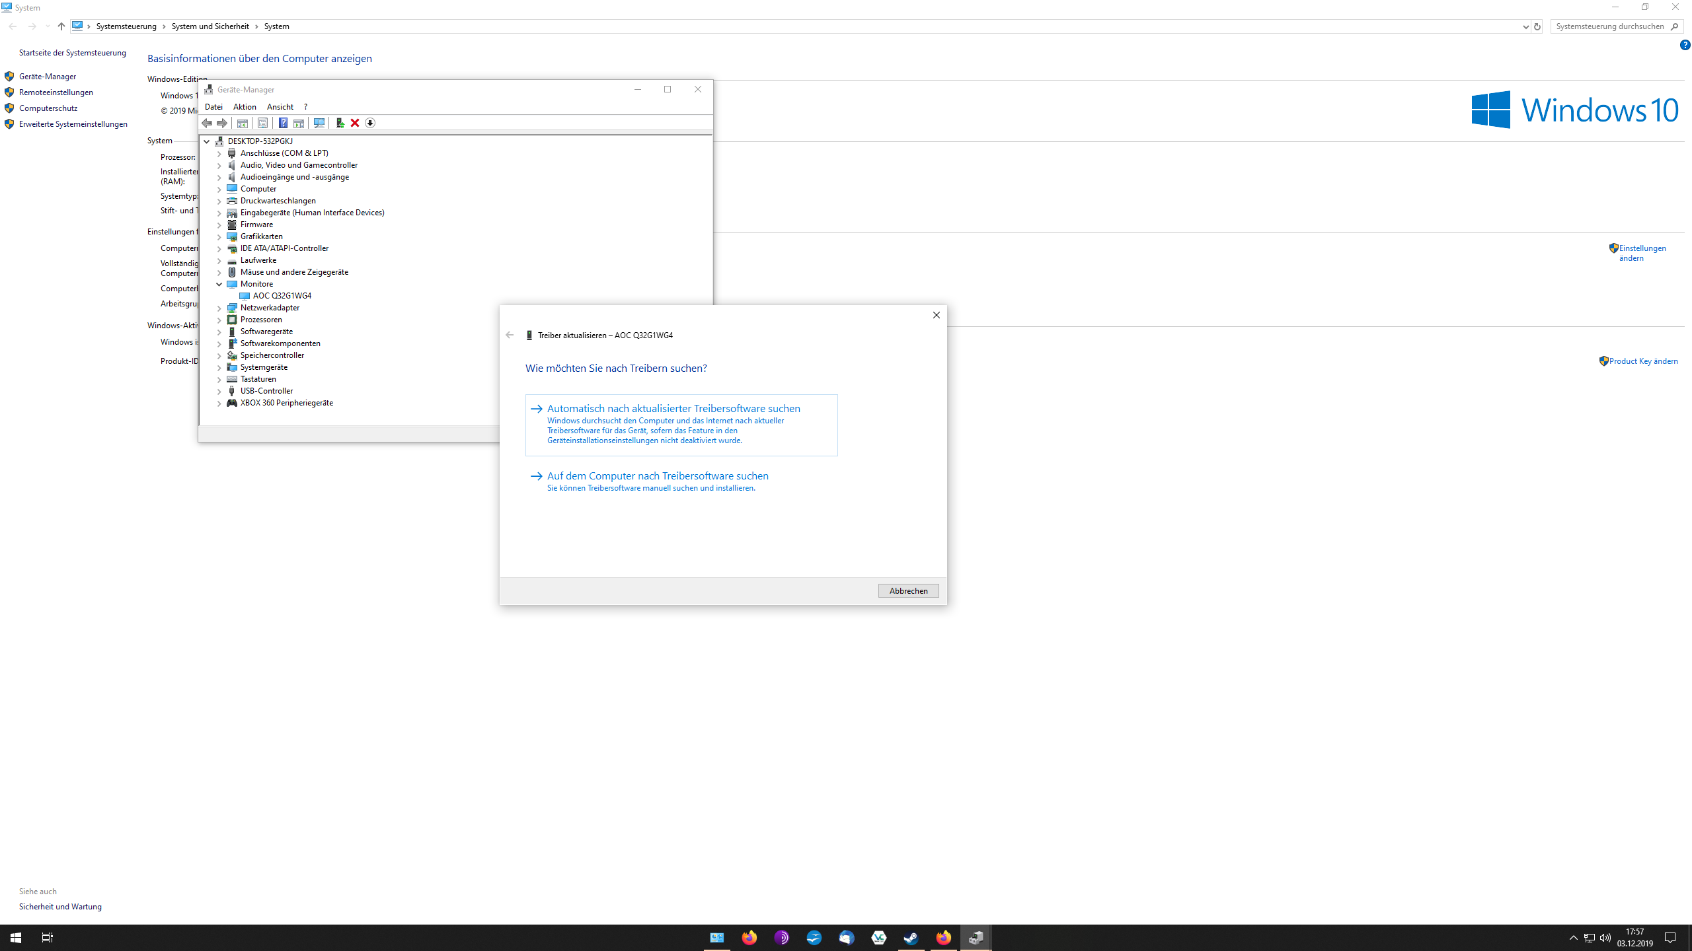Click the back arrow in driver update dialog
Viewport: 1692px width, 951px height.
pyautogui.click(x=510, y=335)
